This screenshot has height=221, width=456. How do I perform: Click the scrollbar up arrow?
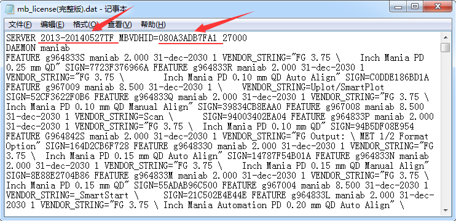tap(445, 37)
